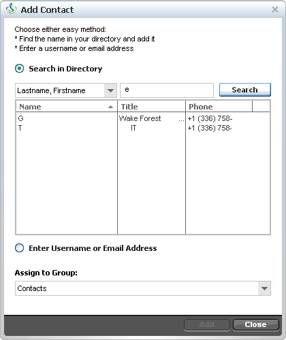Click the Search button

pyautogui.click(x=245, y=90)
